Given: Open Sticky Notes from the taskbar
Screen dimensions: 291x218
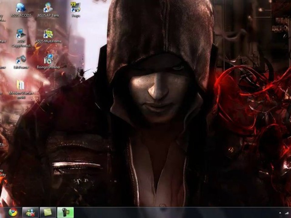Looking at the screenshot, I should click(48, 213).
